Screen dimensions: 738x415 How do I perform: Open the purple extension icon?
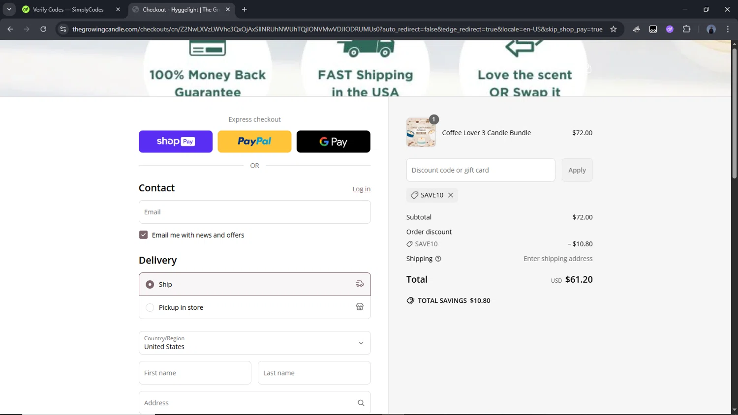point(670,29)
